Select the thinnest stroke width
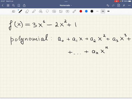This screenshot has width=132, height=99. click(97, 11)
